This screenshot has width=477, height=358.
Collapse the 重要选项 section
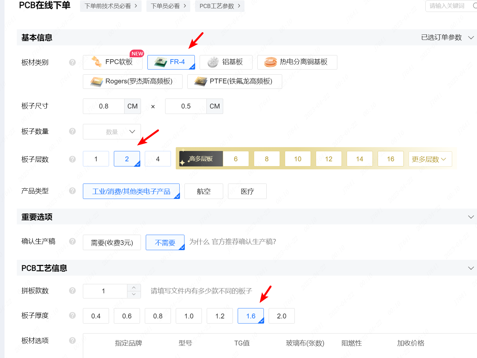471,217
